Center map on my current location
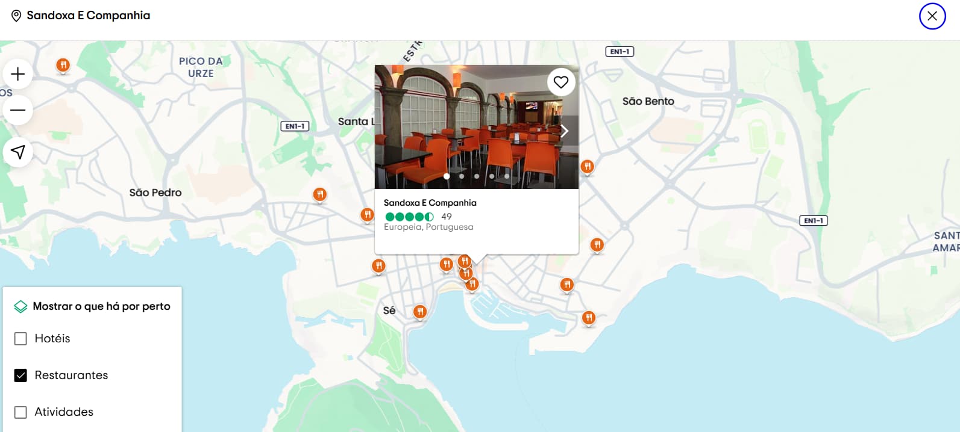960x432 pixels. (18, 152)
